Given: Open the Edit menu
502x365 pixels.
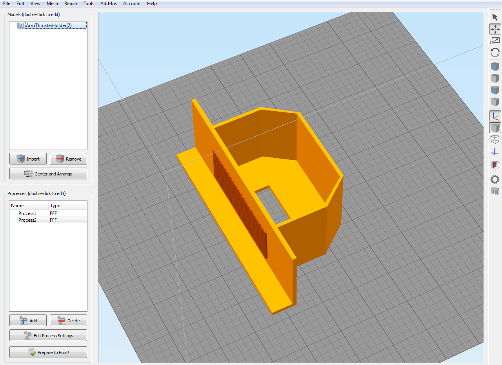Looking at the screenshot, I should click(x=20, y=4).
